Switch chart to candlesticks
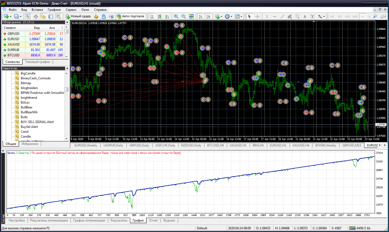The height and width of the screenshot is (232, 389). 160,16
